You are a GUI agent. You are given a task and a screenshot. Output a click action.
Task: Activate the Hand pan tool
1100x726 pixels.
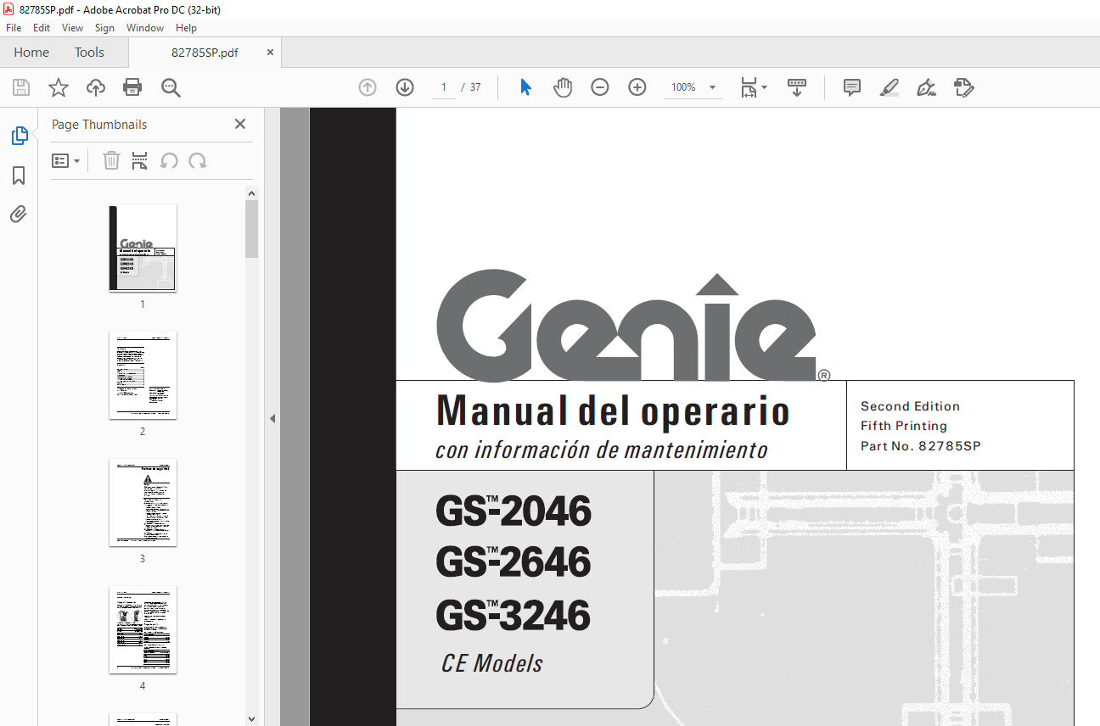point(563,87)
